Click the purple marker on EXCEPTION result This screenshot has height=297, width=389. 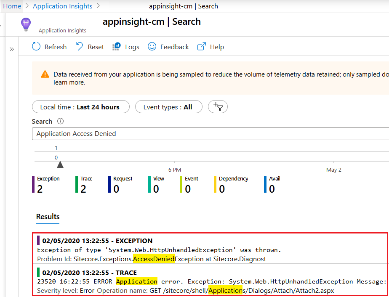tap(38, 240)
